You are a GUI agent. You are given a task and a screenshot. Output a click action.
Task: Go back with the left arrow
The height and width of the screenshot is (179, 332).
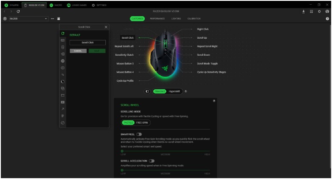[x=5, y=11]
